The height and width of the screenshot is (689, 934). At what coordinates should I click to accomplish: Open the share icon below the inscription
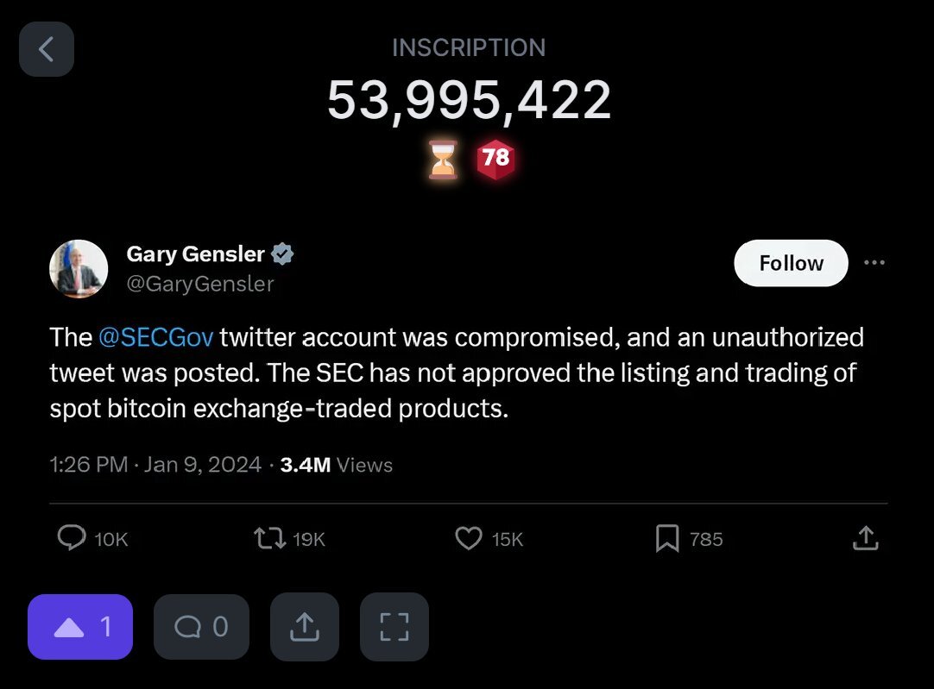coord(305,627)
